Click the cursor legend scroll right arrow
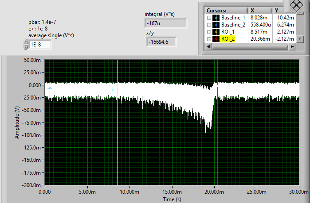The height and width of the screenshot is (203, 310). pyautogui.click(x=292, y=47)
